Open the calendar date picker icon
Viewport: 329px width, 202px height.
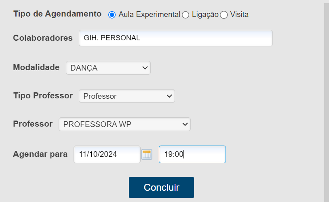(x=146, y=154)
